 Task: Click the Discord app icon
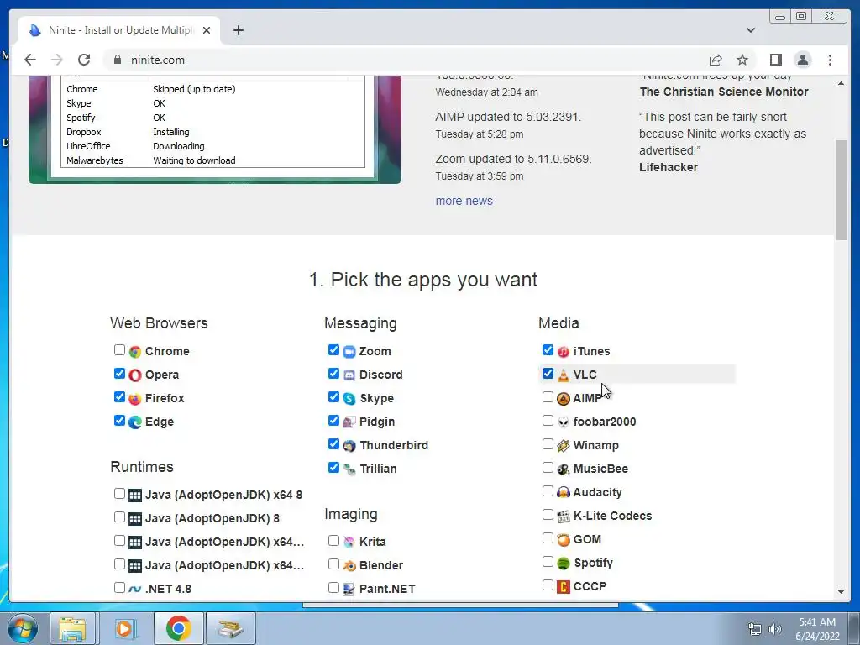pyautogui.click(x=349, y=375)
